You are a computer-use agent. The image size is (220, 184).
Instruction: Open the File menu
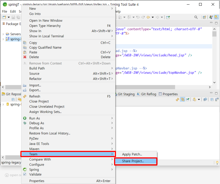tap(4, 11)
